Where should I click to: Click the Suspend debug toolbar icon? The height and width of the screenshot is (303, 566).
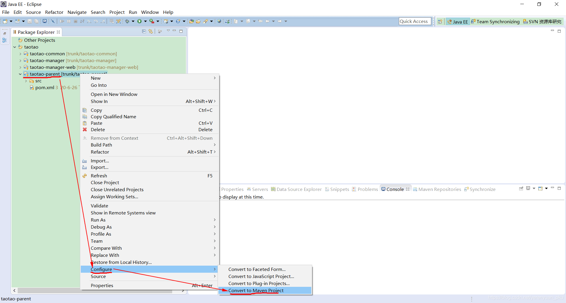(x=69, y=21)
